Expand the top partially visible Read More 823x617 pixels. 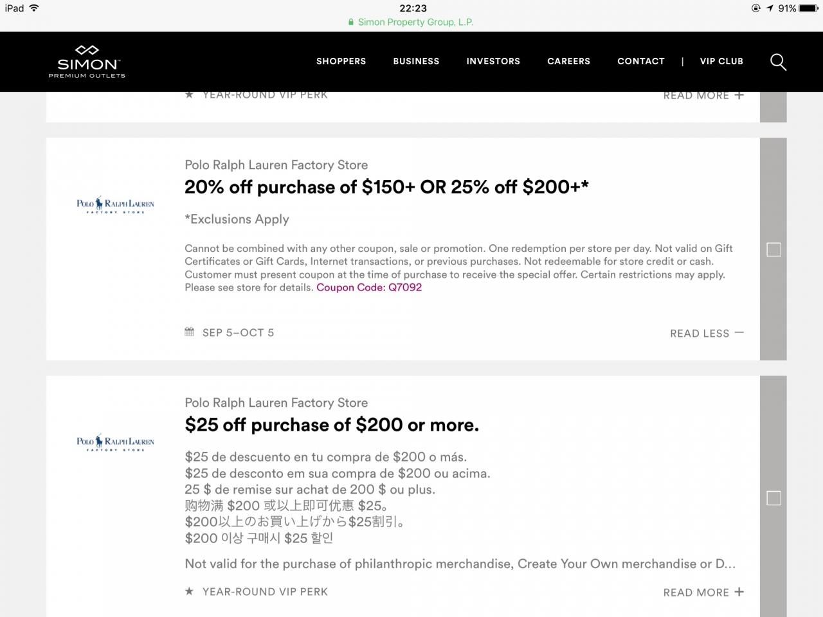point(703,95)
